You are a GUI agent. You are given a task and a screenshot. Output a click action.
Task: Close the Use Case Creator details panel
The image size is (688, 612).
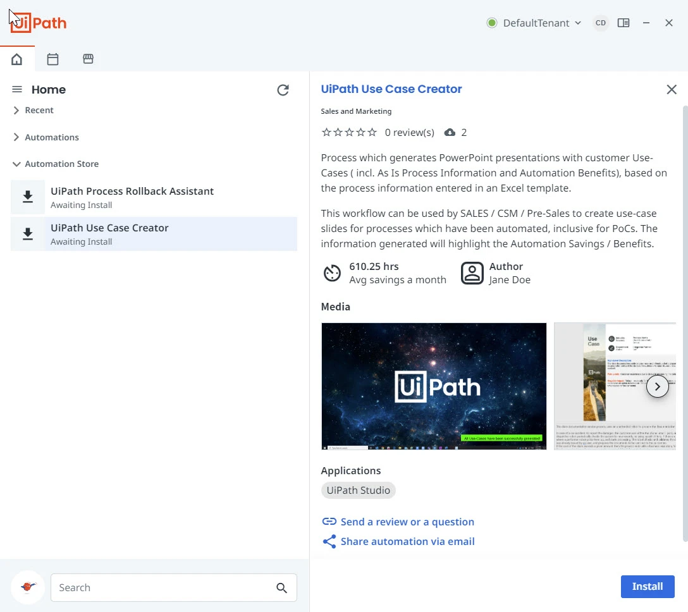tap(672, 90)
